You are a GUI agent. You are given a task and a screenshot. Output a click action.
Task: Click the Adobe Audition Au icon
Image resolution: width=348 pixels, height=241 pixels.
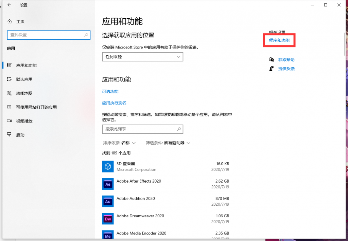coord(108,201)
